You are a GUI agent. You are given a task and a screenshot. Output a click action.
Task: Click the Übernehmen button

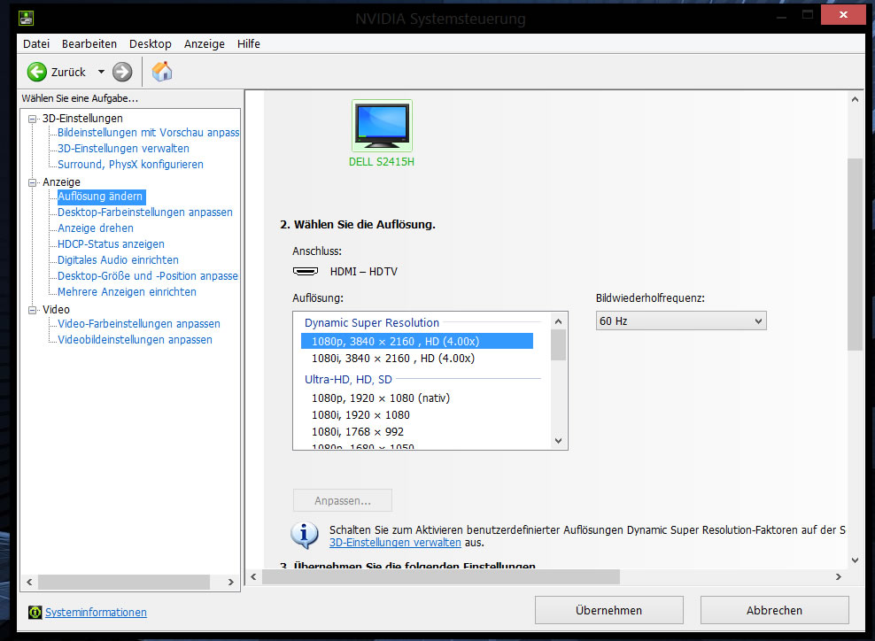(x=608, y=610)
